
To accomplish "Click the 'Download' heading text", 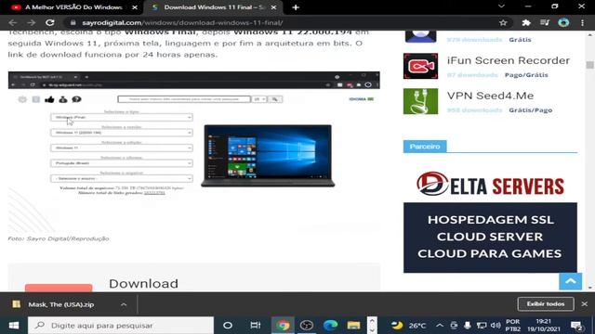I will click(x=143, y=284).
